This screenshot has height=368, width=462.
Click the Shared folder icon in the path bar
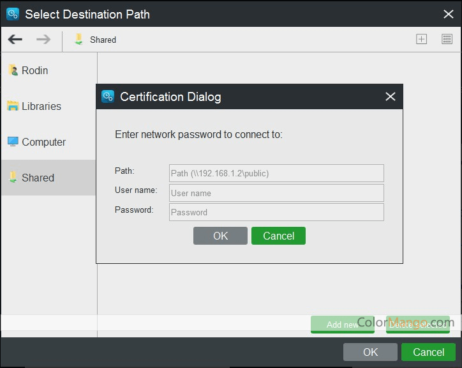coord(79,40)
